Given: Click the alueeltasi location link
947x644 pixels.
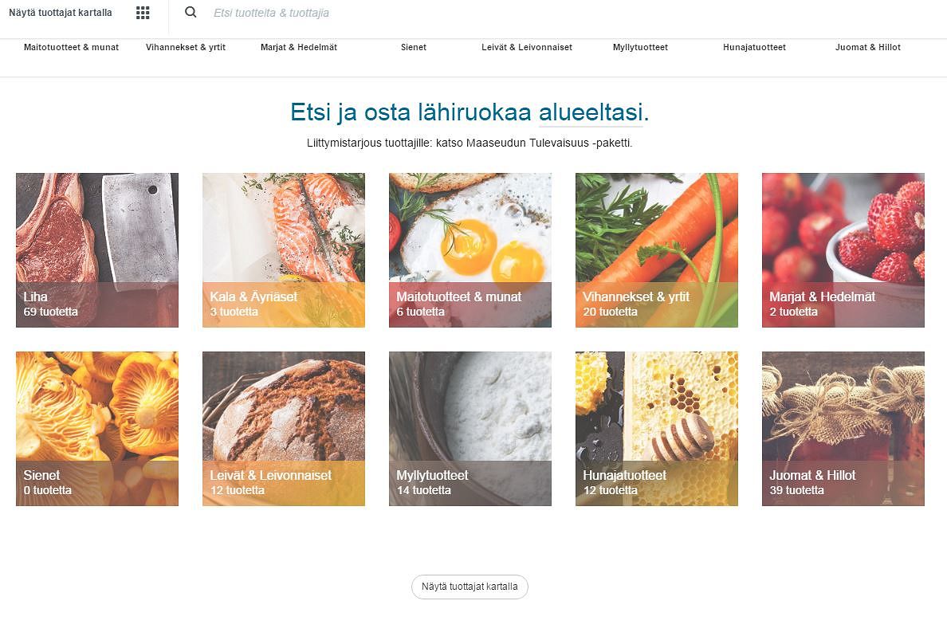Looking at the screenshot, I should pyautogui.click(x=590, y=112).
